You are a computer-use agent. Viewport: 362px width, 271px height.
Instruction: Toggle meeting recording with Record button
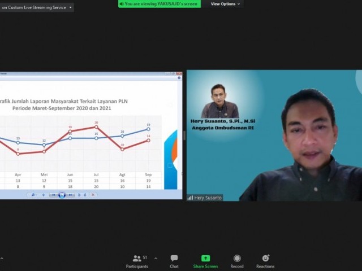(237, 261)
